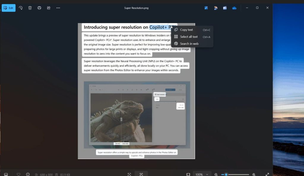
Task: Go full screen with the diagonal arrows icon
Action: (x=267, y=175)
